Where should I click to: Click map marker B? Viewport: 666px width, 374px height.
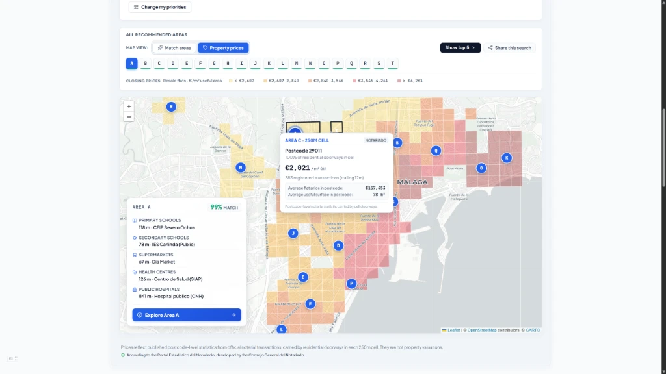click(x=397, y=143)
